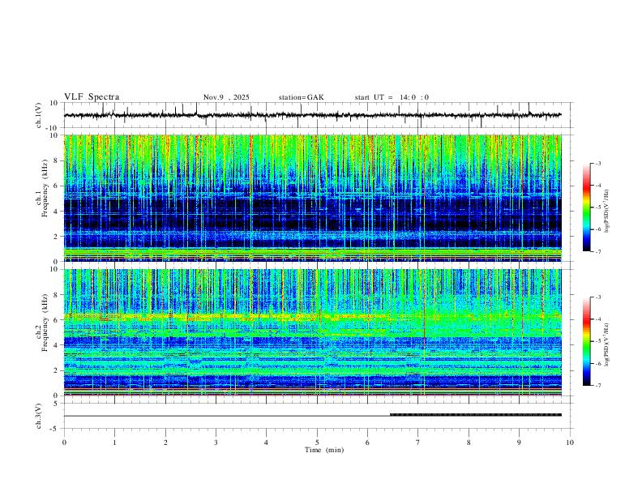The width and height of the screenshot is (642, 496).
Task: Click the log(PSD) label beside ch.2 colorbar
Action: (606, 344)
